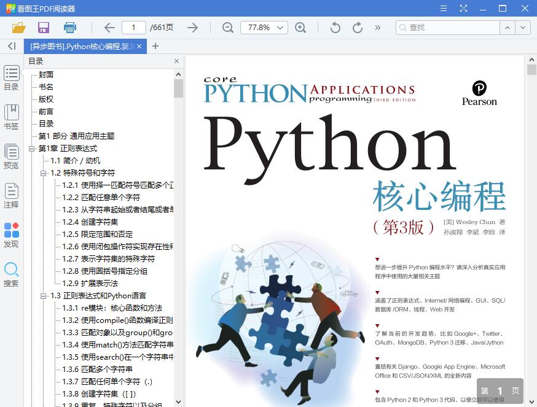
Task: Open section 1.3.2 使用compile()函数
Action: [x=118, y=320]
